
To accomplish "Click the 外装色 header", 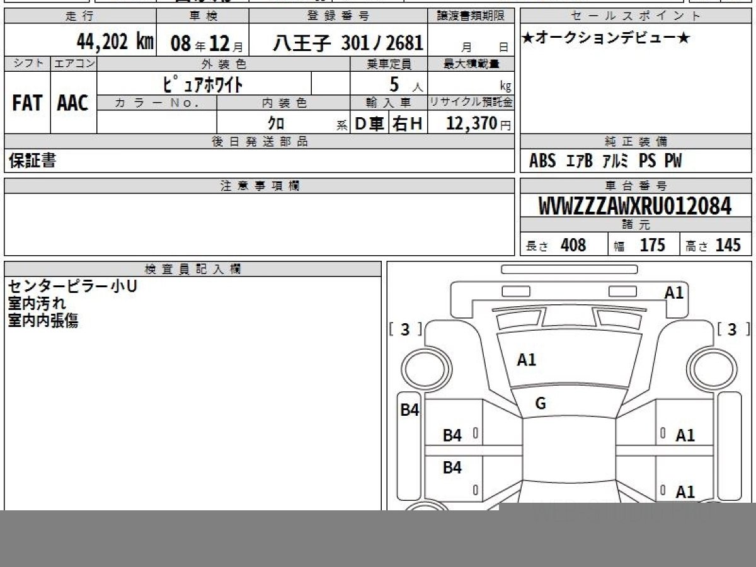I will pyautogui.click(x=224, y=64).
